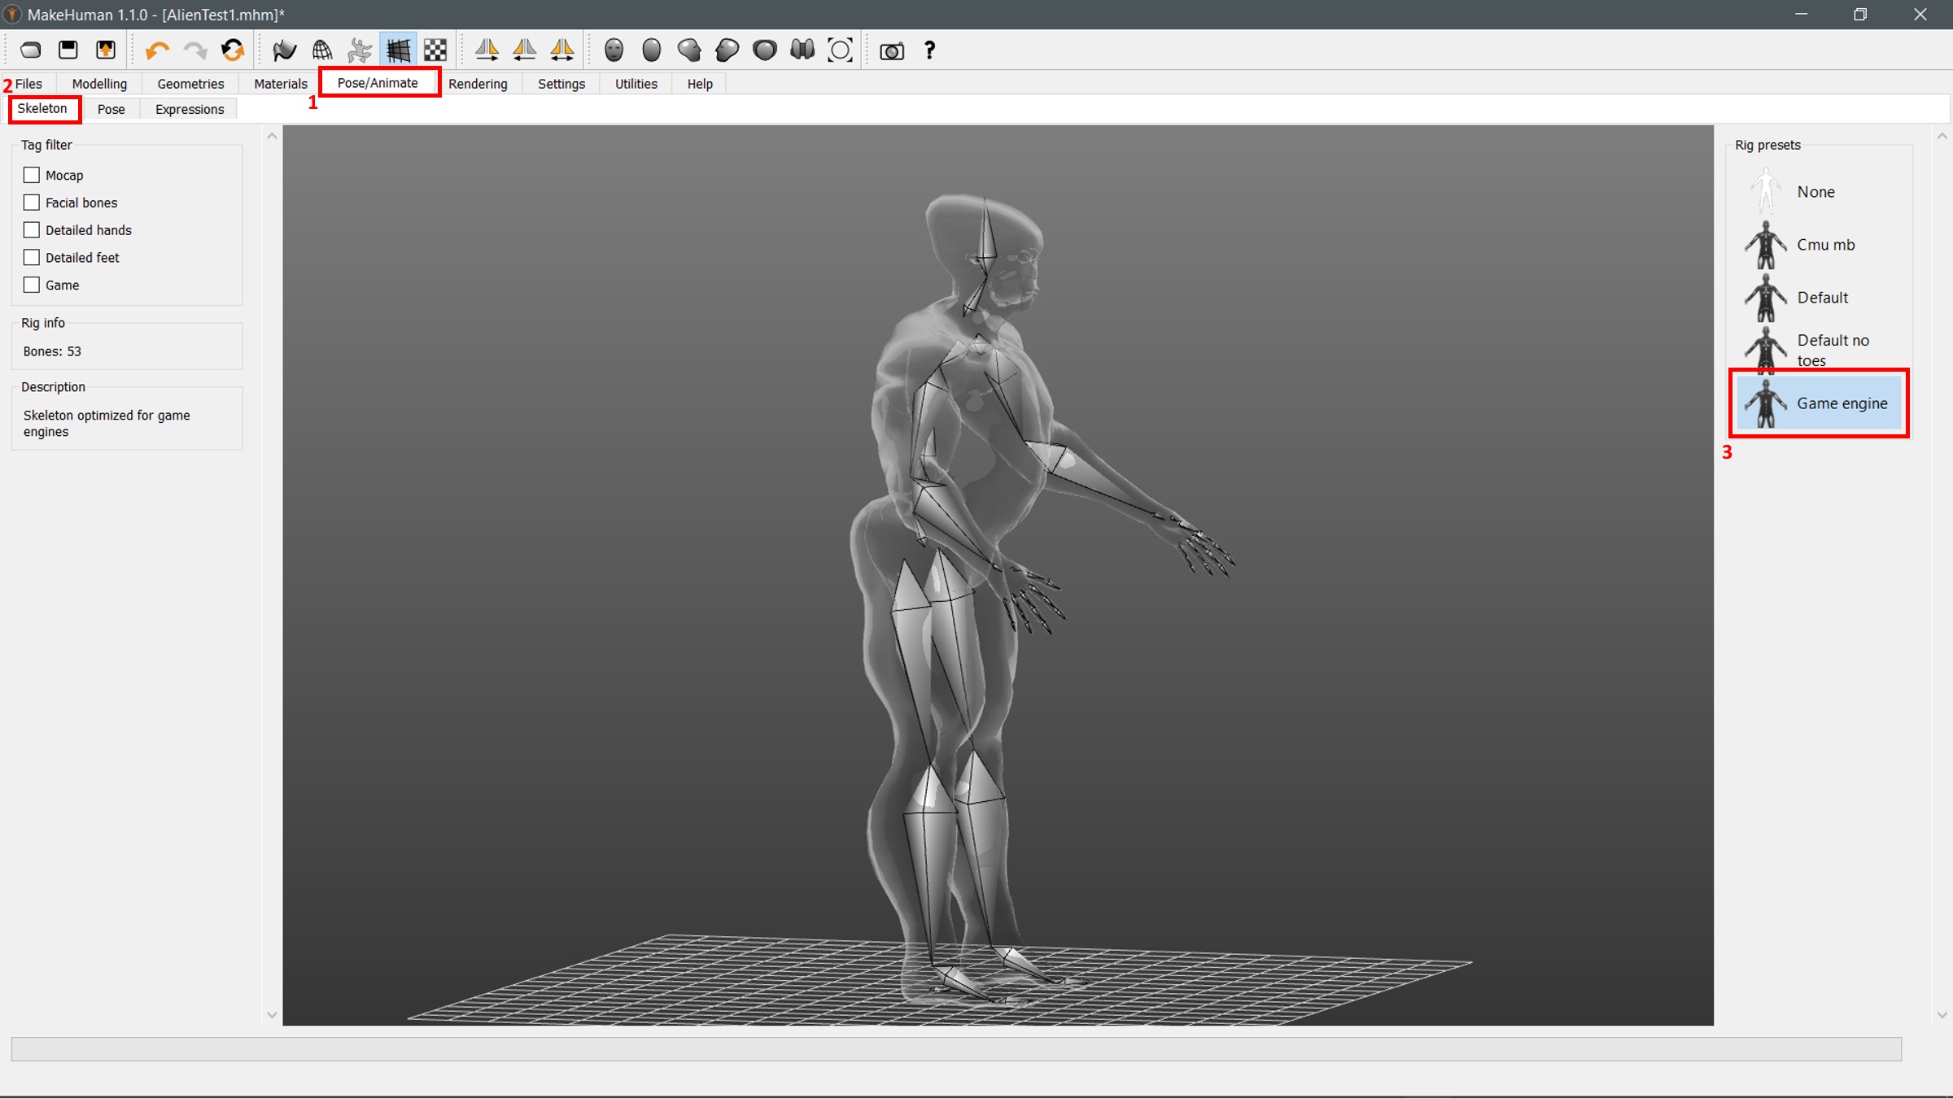Switch to side view head icon facing right
1953x1098 pixels.
pos(689,50)
